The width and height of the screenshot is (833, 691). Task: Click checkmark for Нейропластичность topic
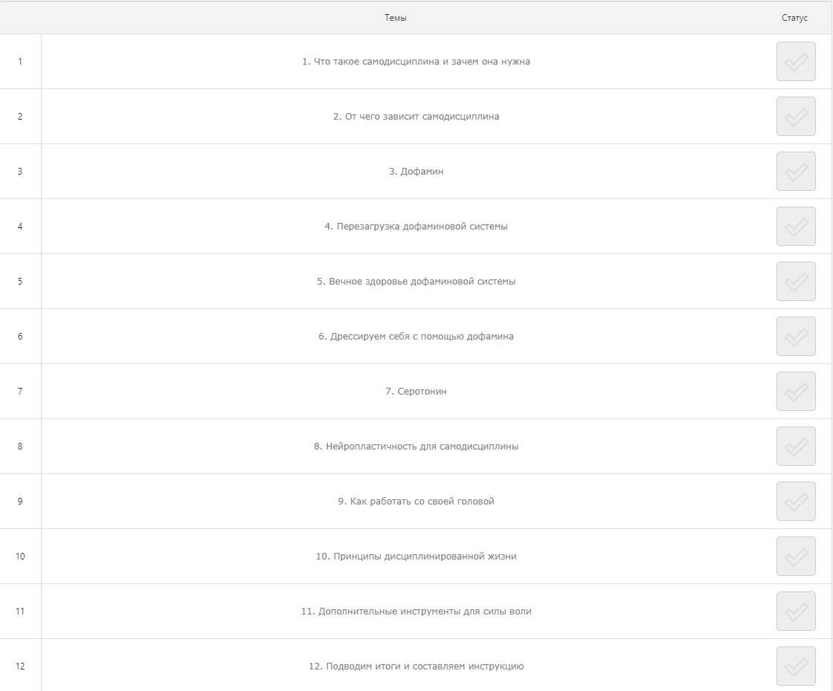pos(796,447)
